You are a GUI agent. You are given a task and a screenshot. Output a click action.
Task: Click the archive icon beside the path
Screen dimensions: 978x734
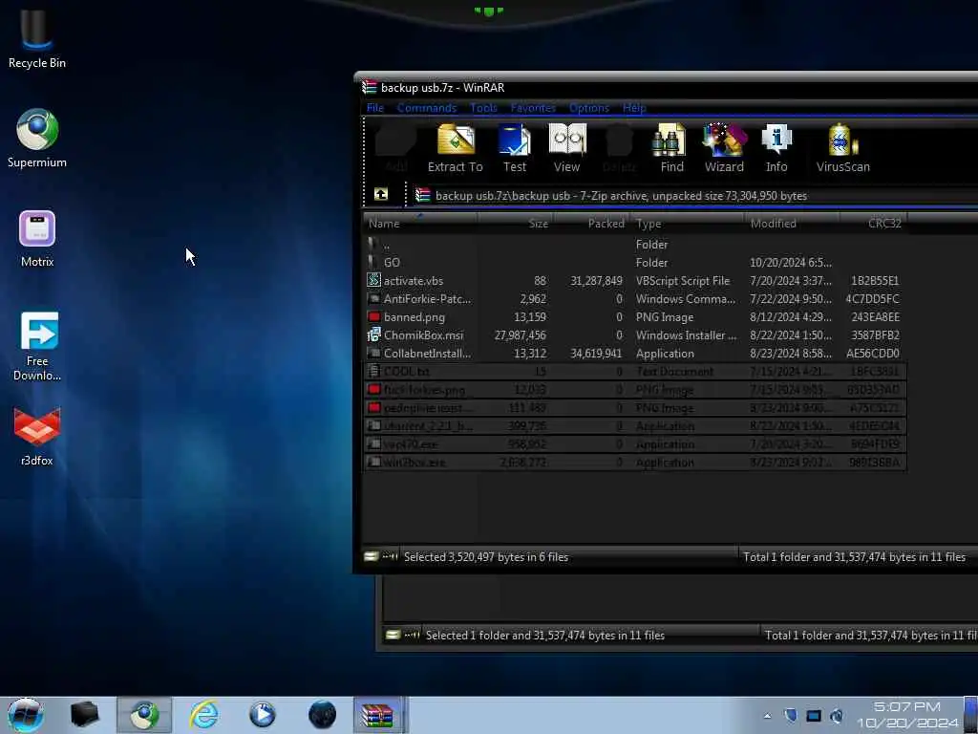423,195
